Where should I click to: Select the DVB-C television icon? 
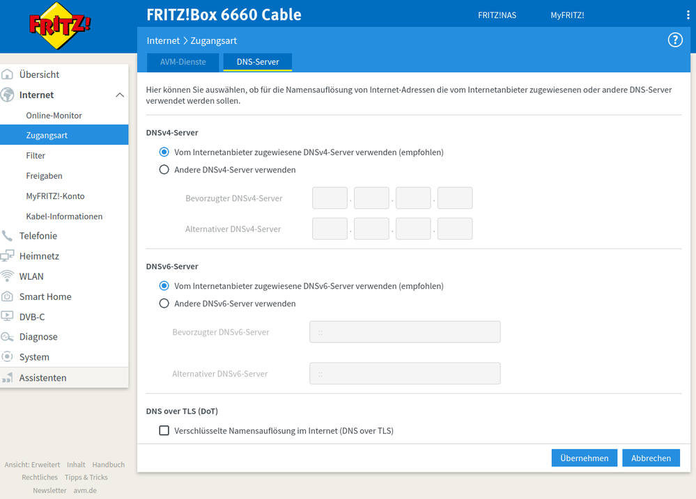[x=8, y=317]
